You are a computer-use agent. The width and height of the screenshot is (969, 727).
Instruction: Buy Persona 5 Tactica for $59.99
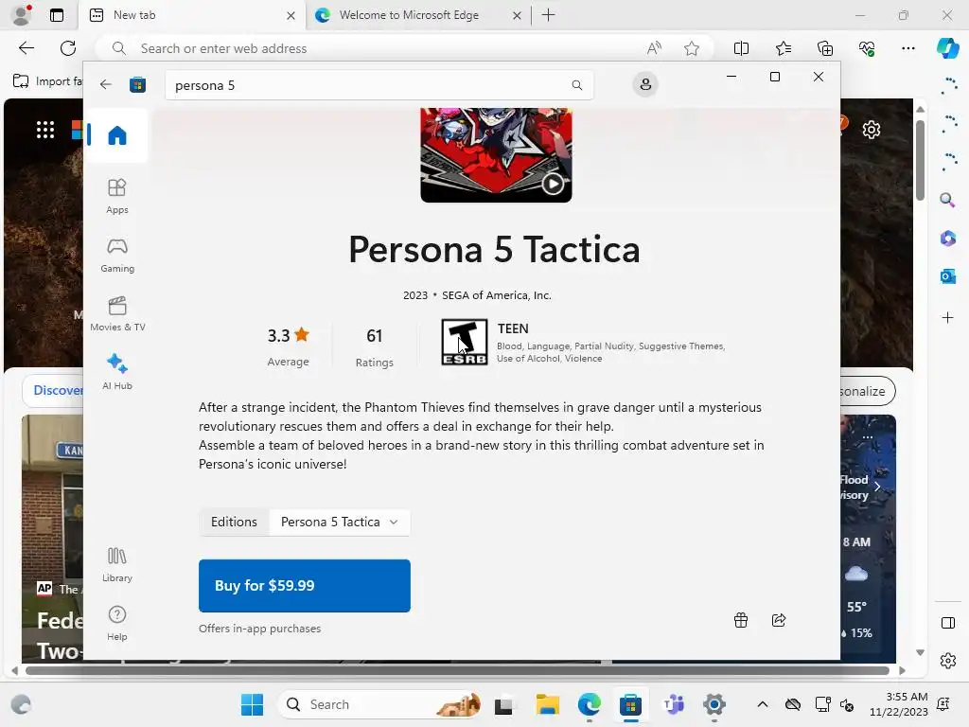pyautogui.click(x=304, y=585)
